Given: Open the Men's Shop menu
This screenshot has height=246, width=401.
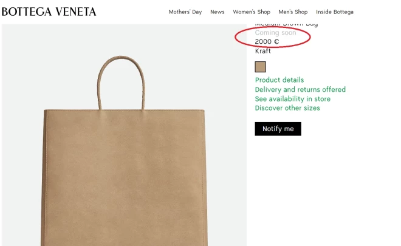Looking at the screenshot, I should [x=293, y=12].
